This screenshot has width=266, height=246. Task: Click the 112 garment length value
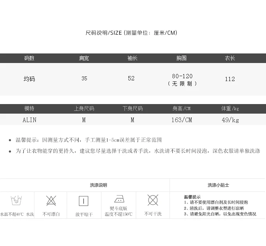point(230,79)
